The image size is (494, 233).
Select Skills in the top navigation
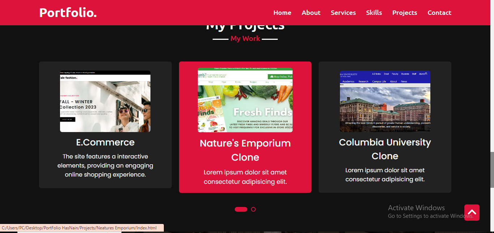(374, 13)
